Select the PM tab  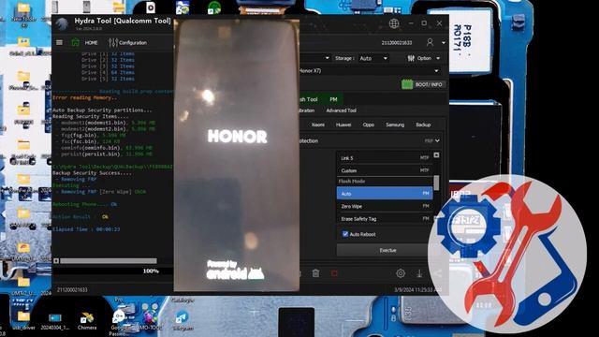coord(333,99)
